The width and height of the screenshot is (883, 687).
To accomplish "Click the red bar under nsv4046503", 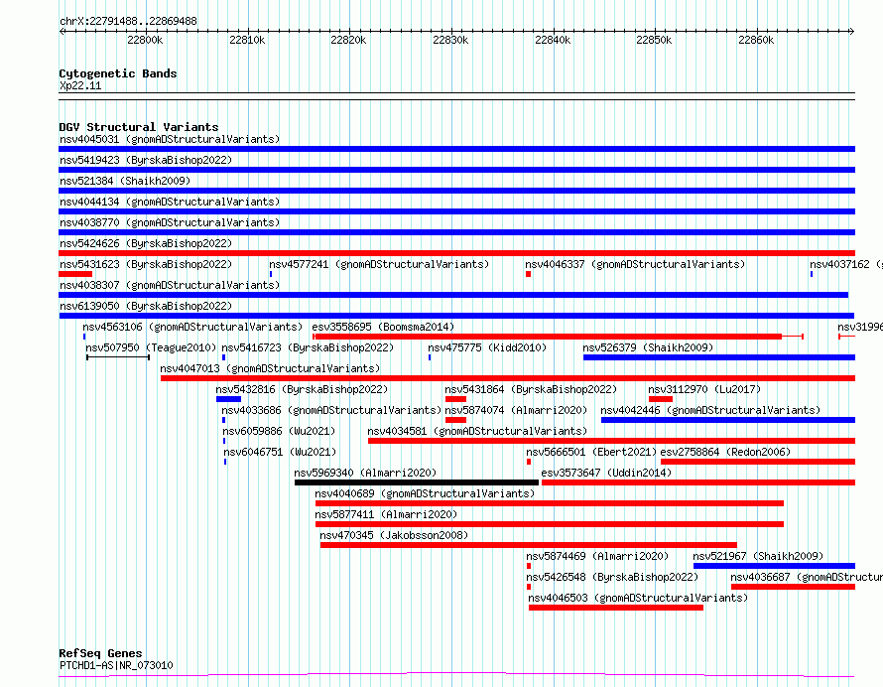I will (x=616, y=608).
